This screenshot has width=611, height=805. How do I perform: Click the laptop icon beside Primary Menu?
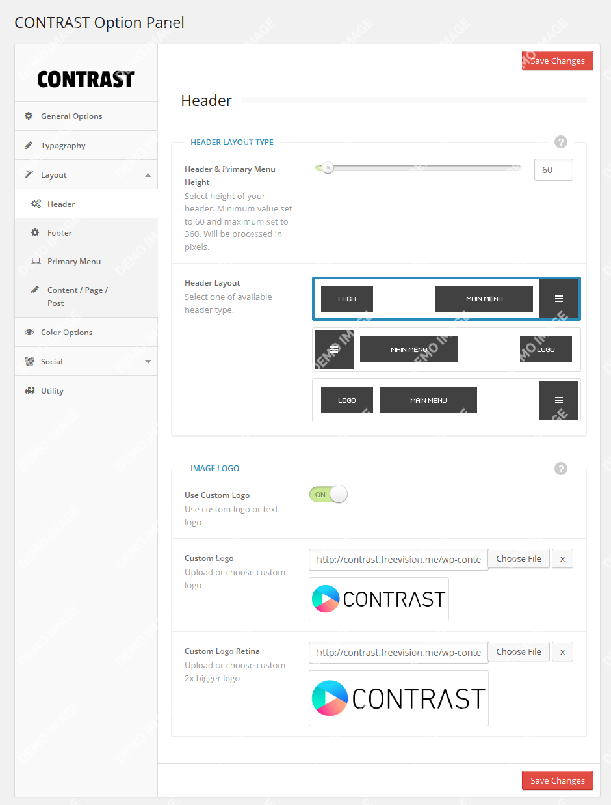[x=36, y=262]
